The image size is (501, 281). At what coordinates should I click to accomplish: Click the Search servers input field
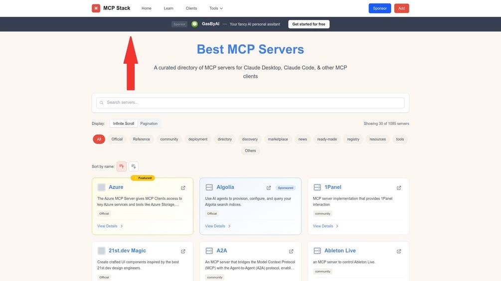[250, 102]
